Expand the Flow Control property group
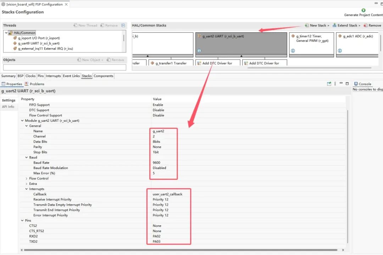Viewport: 383px width, 255px height. coord(26,178)
